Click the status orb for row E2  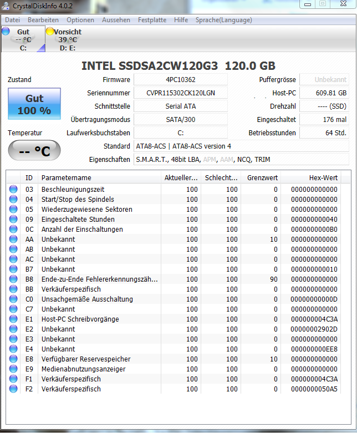13,329
